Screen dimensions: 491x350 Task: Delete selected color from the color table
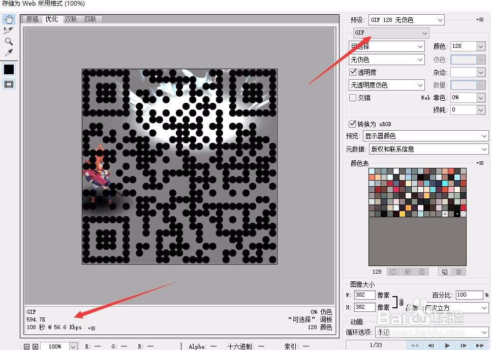458,272
